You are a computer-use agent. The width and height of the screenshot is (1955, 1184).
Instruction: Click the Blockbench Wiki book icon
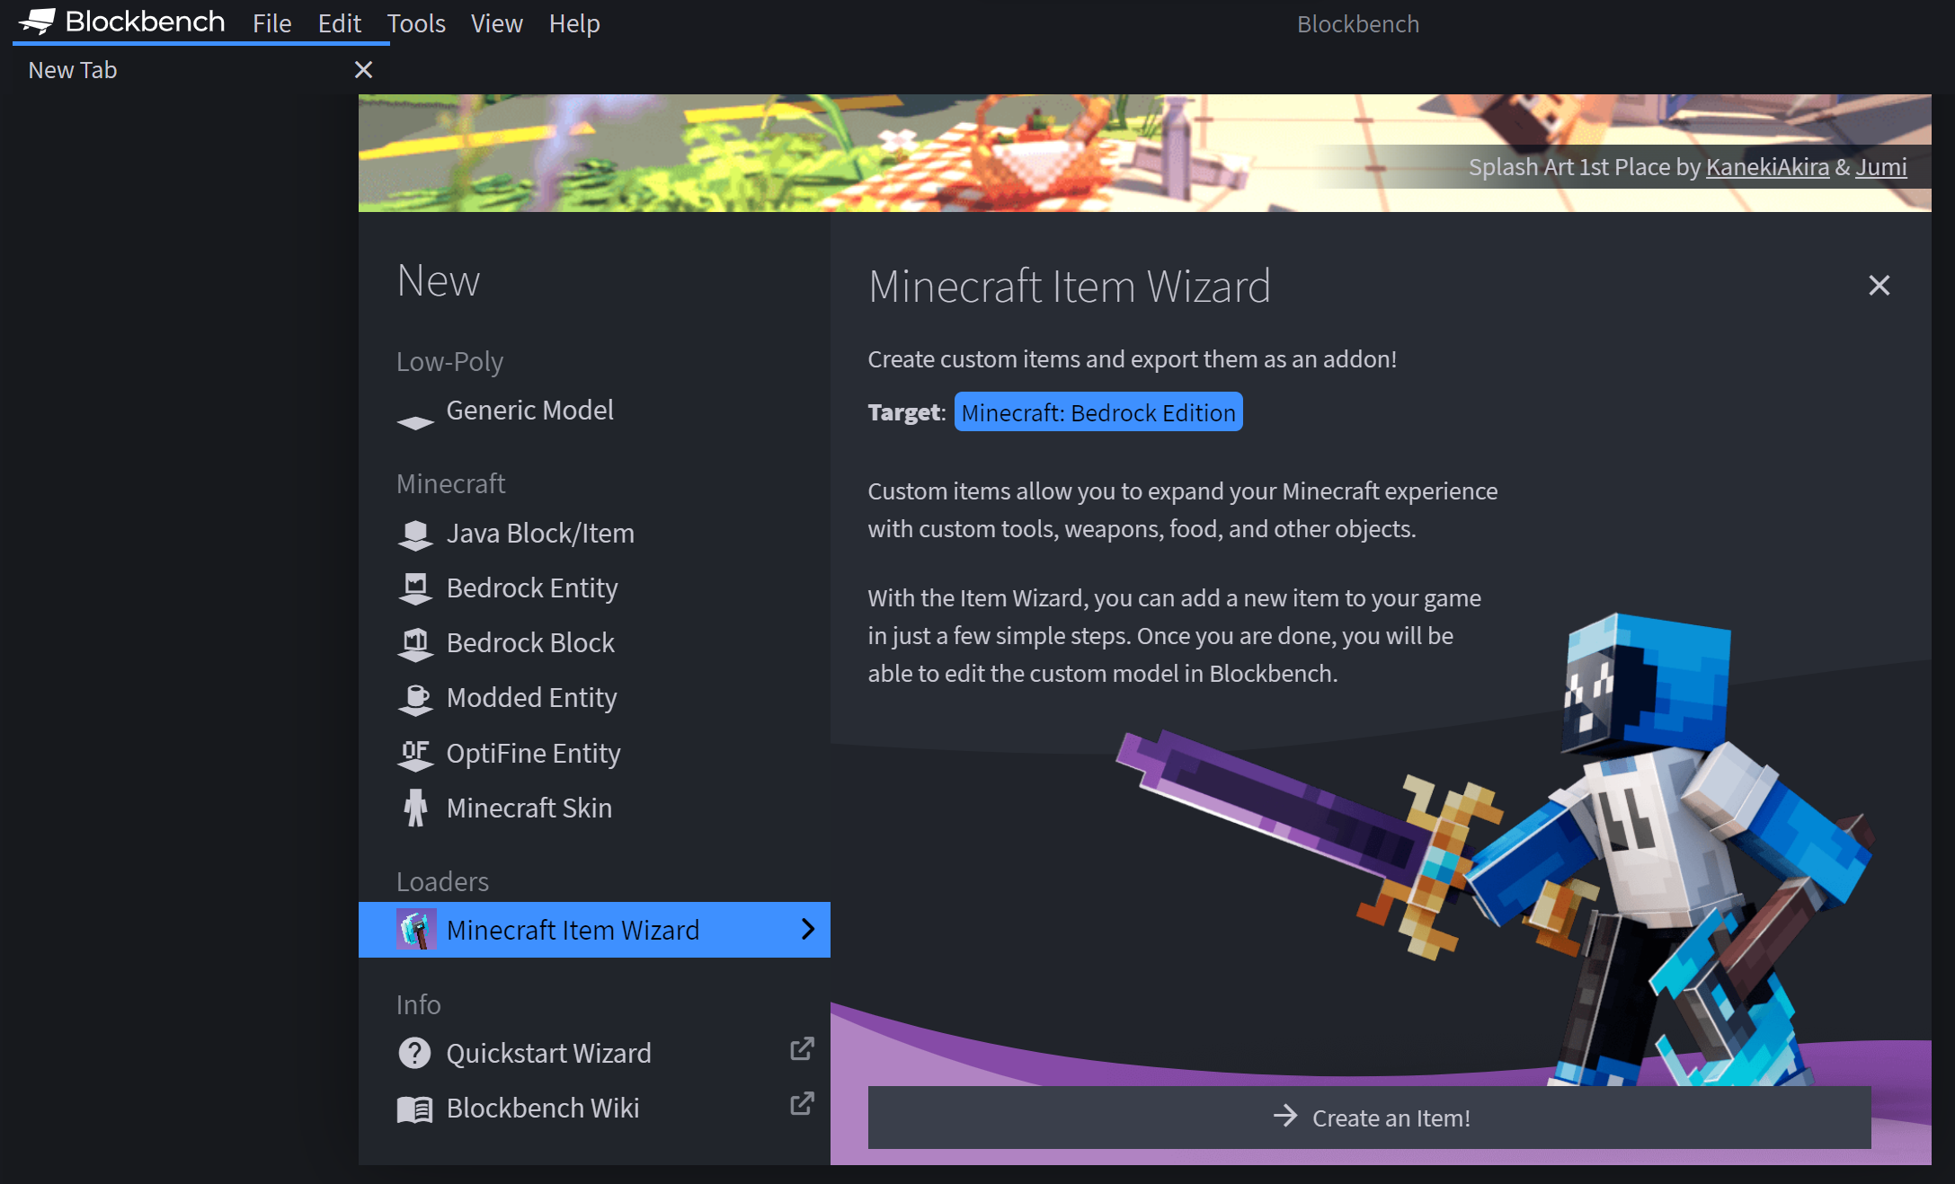click(414, 1109)
